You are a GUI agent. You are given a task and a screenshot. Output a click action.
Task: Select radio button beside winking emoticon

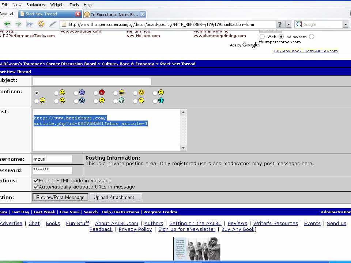coord(155,93)
